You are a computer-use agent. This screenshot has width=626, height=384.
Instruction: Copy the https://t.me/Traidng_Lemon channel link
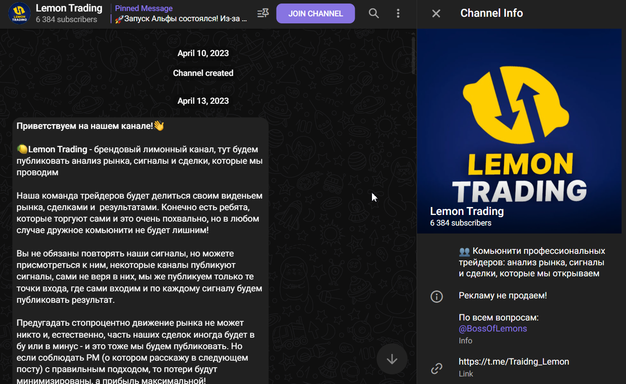point(514,361)
